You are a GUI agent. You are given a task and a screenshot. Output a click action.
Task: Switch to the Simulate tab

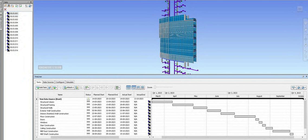(70, 82)
